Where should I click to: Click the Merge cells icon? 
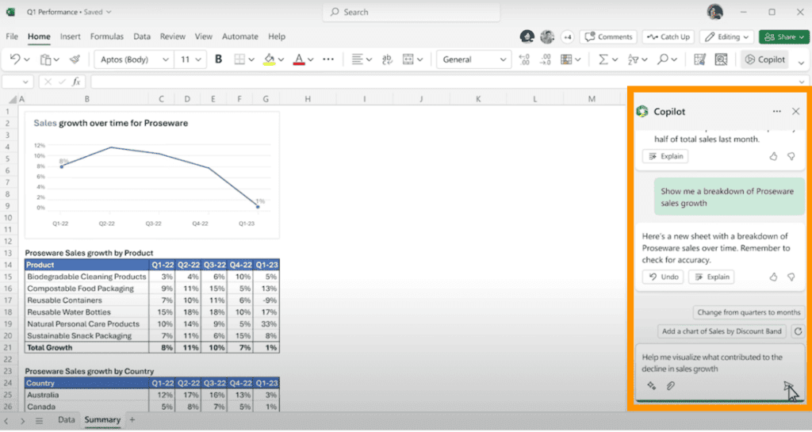click(408, 59)
